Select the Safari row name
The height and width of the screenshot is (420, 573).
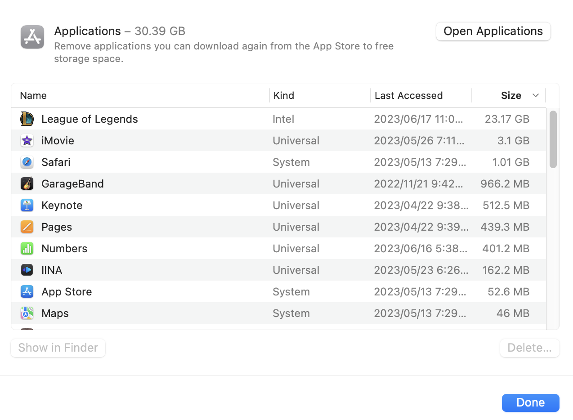coord(56,162)
